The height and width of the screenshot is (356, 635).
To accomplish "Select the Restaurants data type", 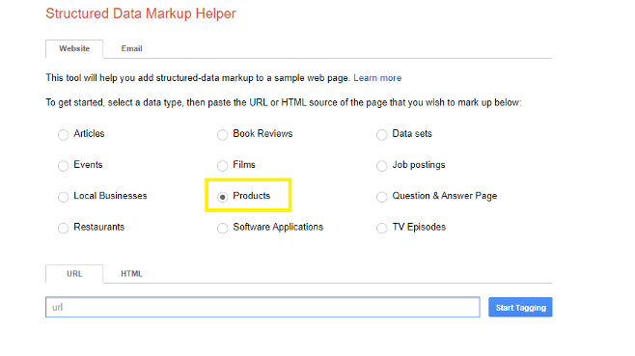I will (63, 228).
